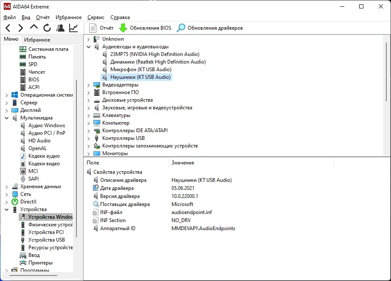Click the Кодеки аудио note icon
Image resolution: width=391 pixels, height=281 pixels.
(23, 156)
